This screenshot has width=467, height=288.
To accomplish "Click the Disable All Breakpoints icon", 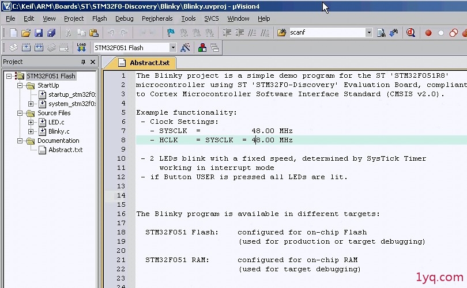I will point(454,33).
